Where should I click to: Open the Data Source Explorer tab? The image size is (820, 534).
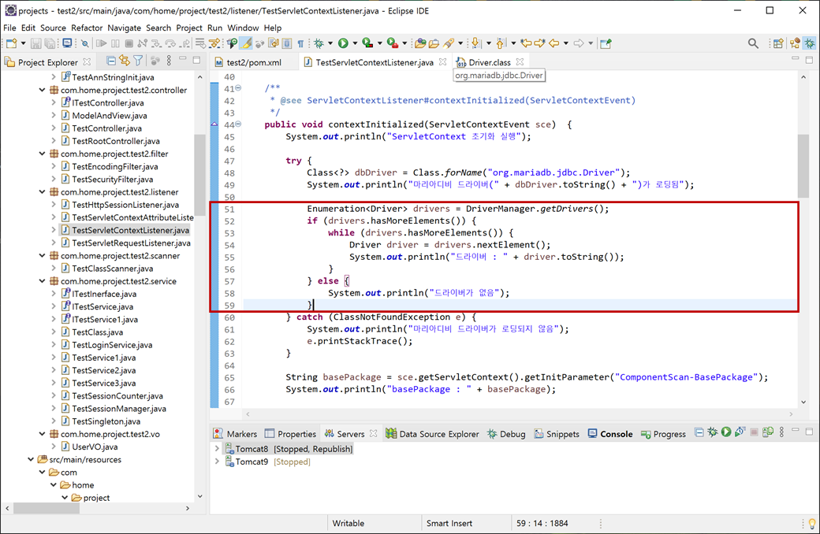(x=432, y=434)
